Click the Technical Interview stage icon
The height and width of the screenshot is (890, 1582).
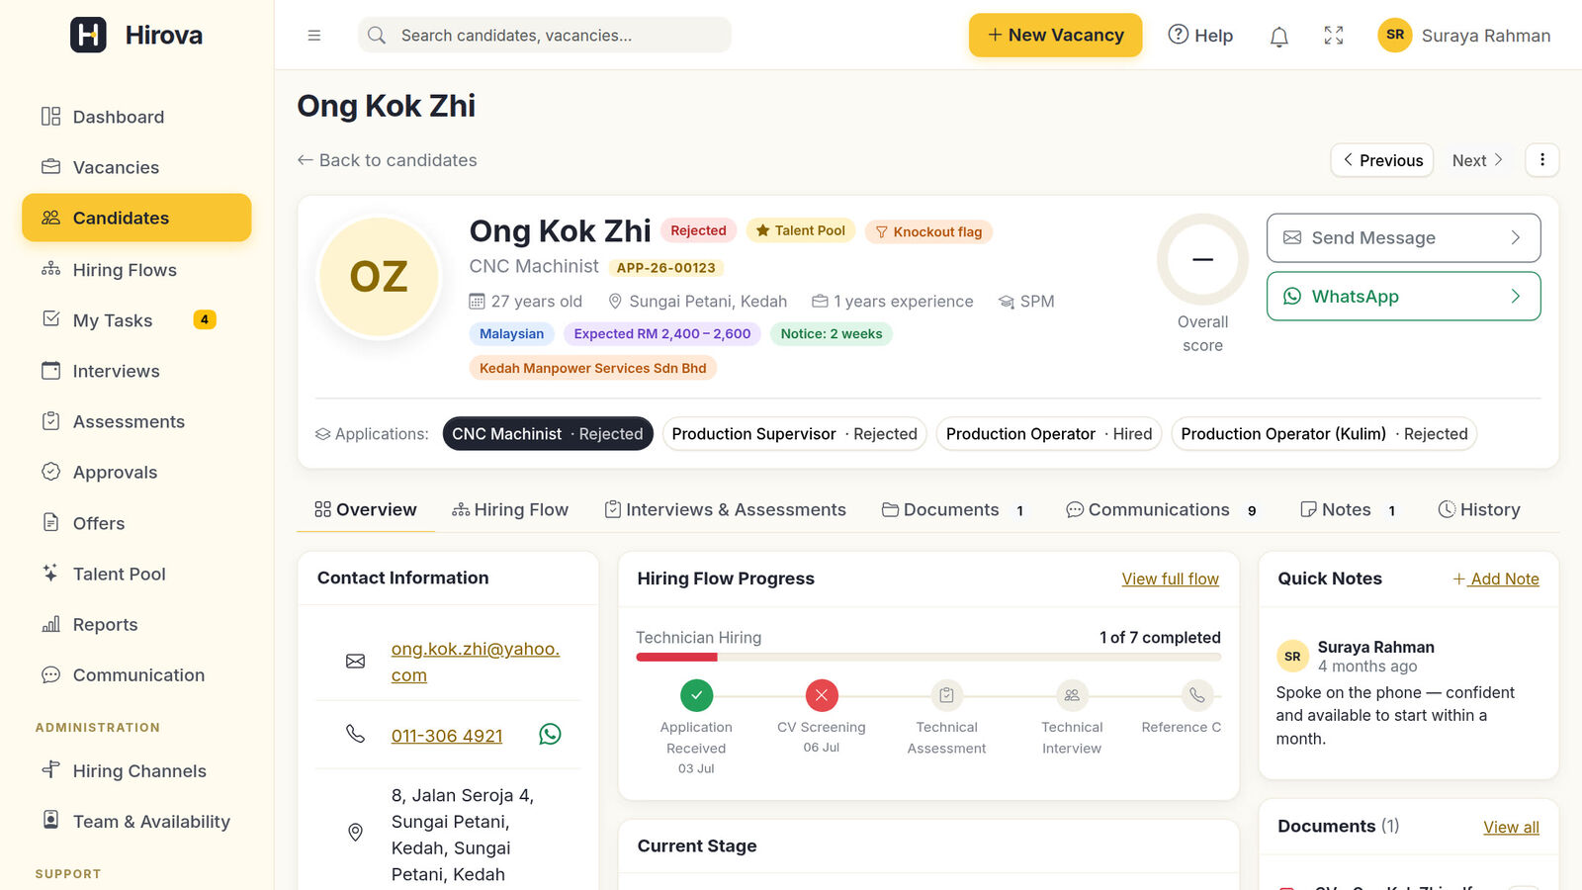pyautogui.click(x=1072, y=695)
